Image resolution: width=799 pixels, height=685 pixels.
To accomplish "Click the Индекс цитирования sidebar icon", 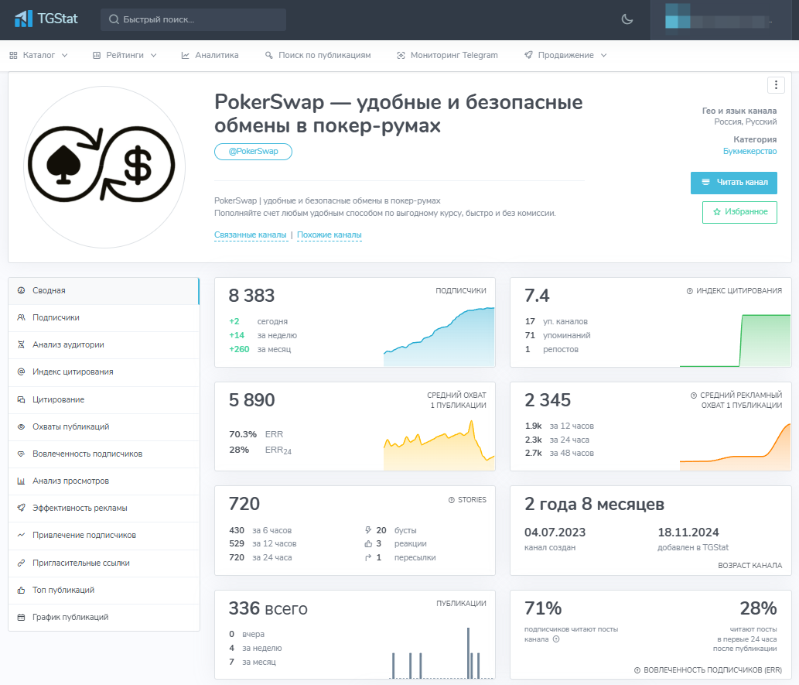I will coord(21,372).
